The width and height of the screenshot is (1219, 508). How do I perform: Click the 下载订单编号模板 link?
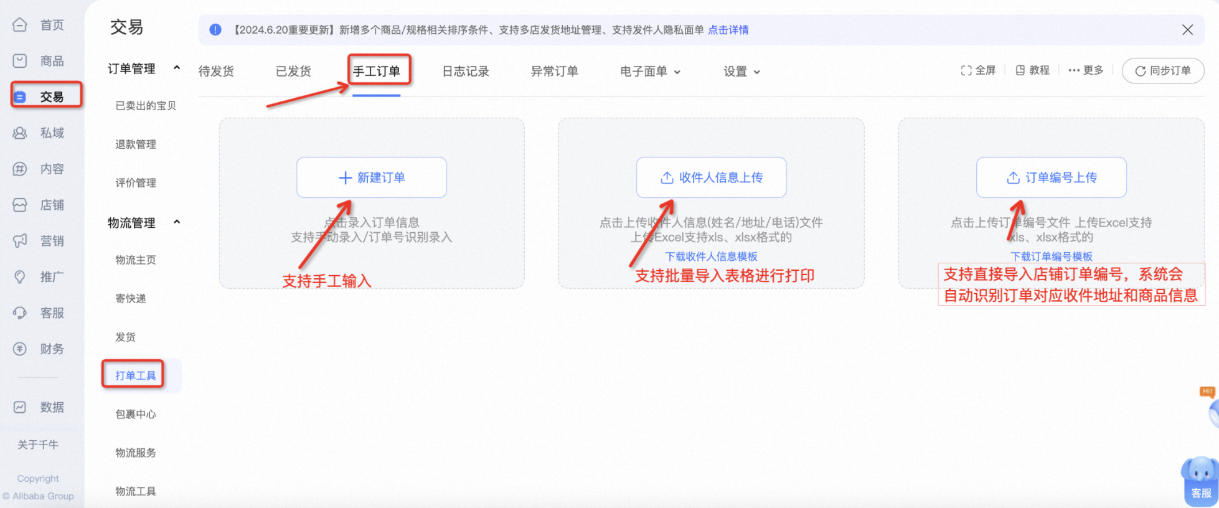1052,256
